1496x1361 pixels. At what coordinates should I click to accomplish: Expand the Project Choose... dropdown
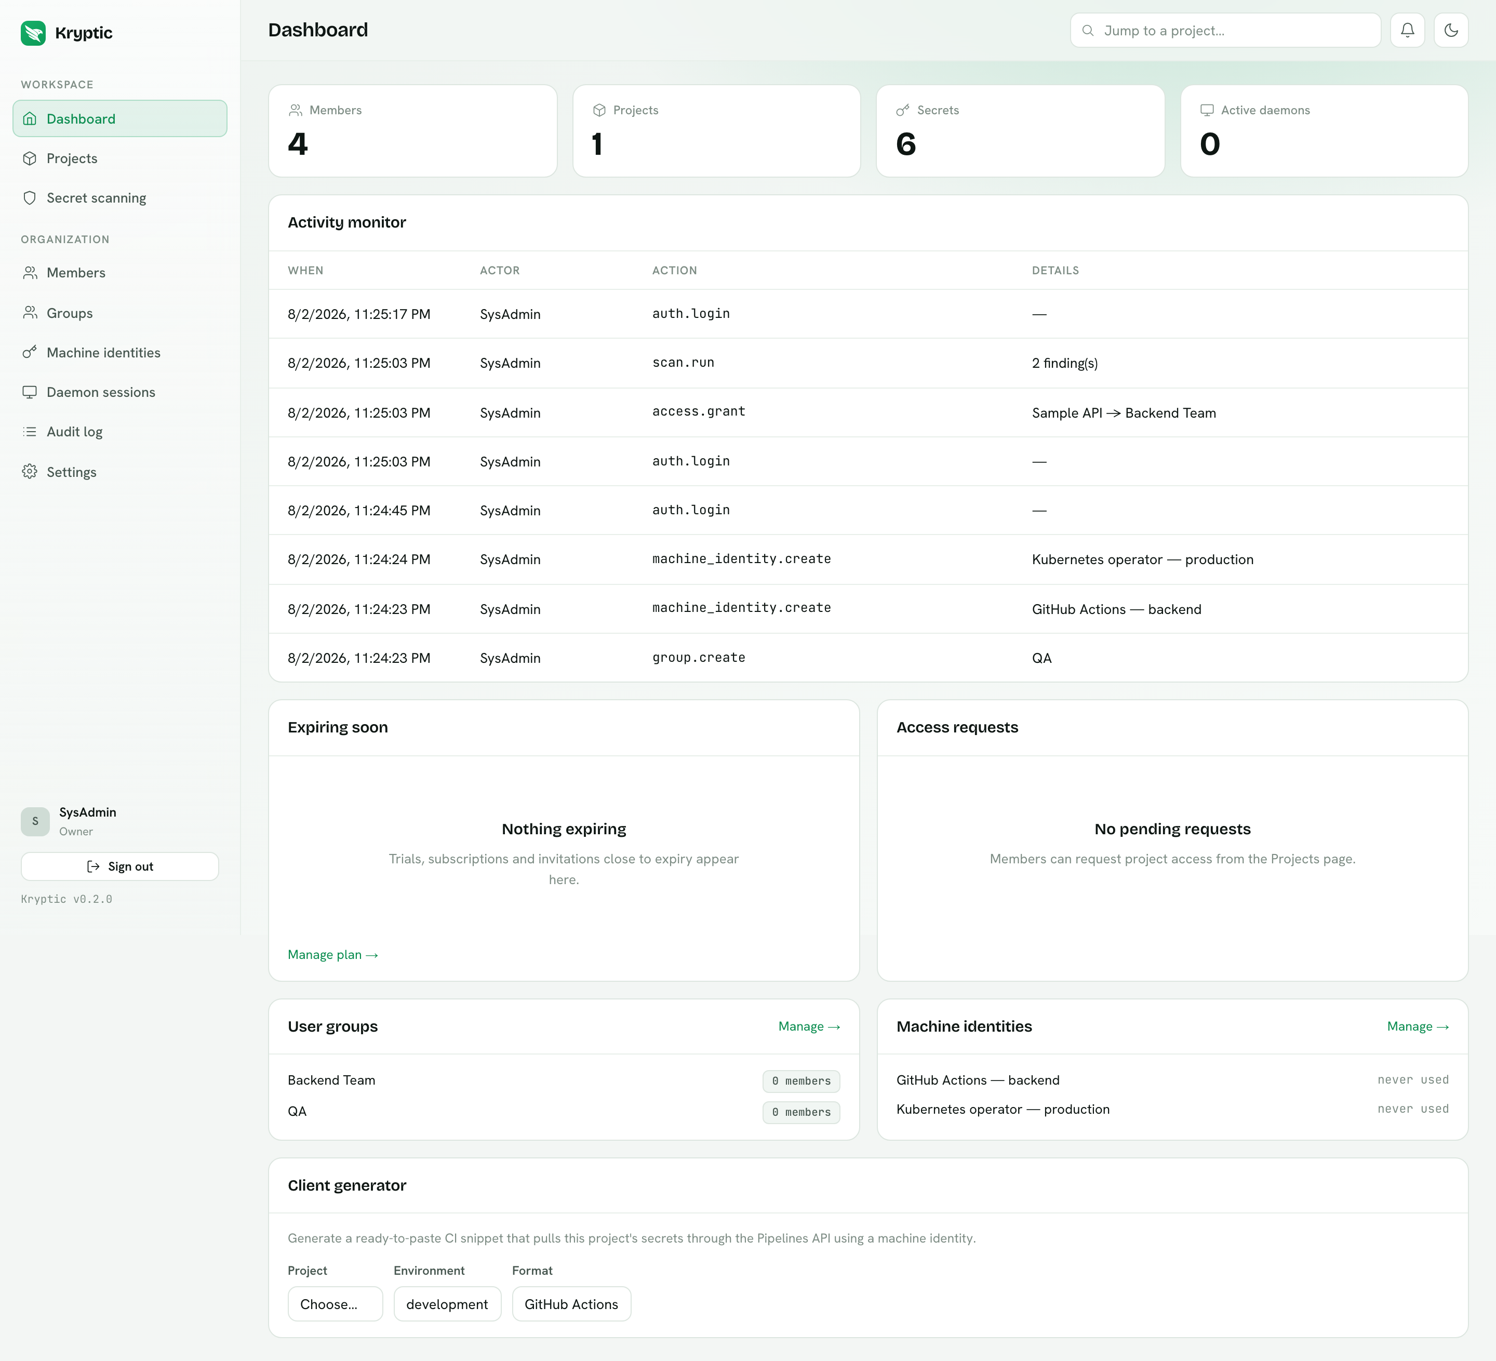click(x=335, y=1304)
